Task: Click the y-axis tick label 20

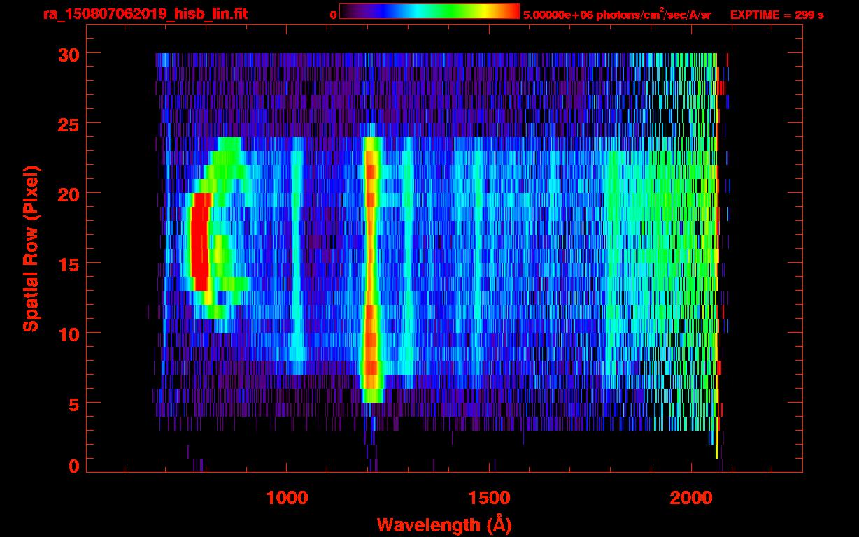Action: coord(68,194)
